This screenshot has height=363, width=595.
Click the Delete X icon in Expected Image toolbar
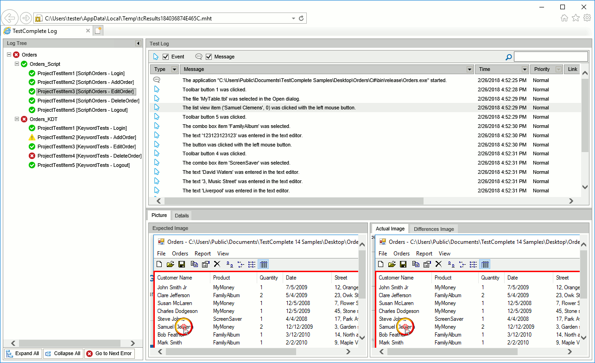click(217, 264)
